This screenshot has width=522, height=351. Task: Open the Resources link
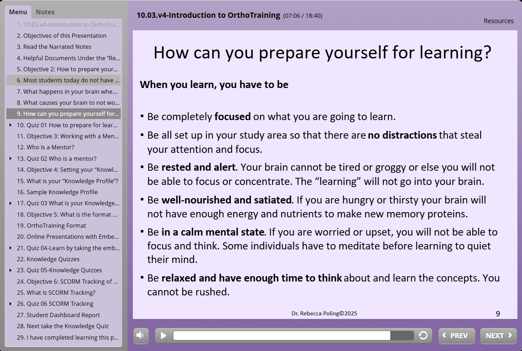(x=498, y=21)
